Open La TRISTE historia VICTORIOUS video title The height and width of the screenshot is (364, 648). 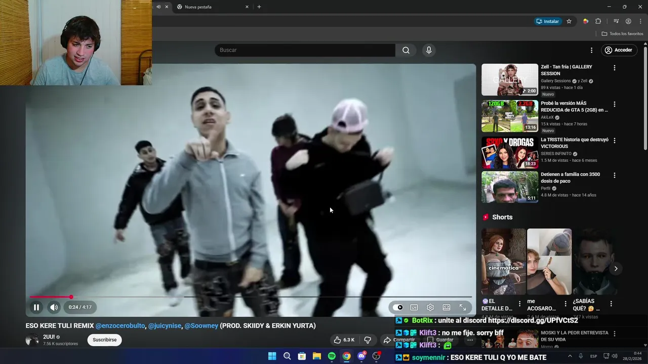click(575, 143)
